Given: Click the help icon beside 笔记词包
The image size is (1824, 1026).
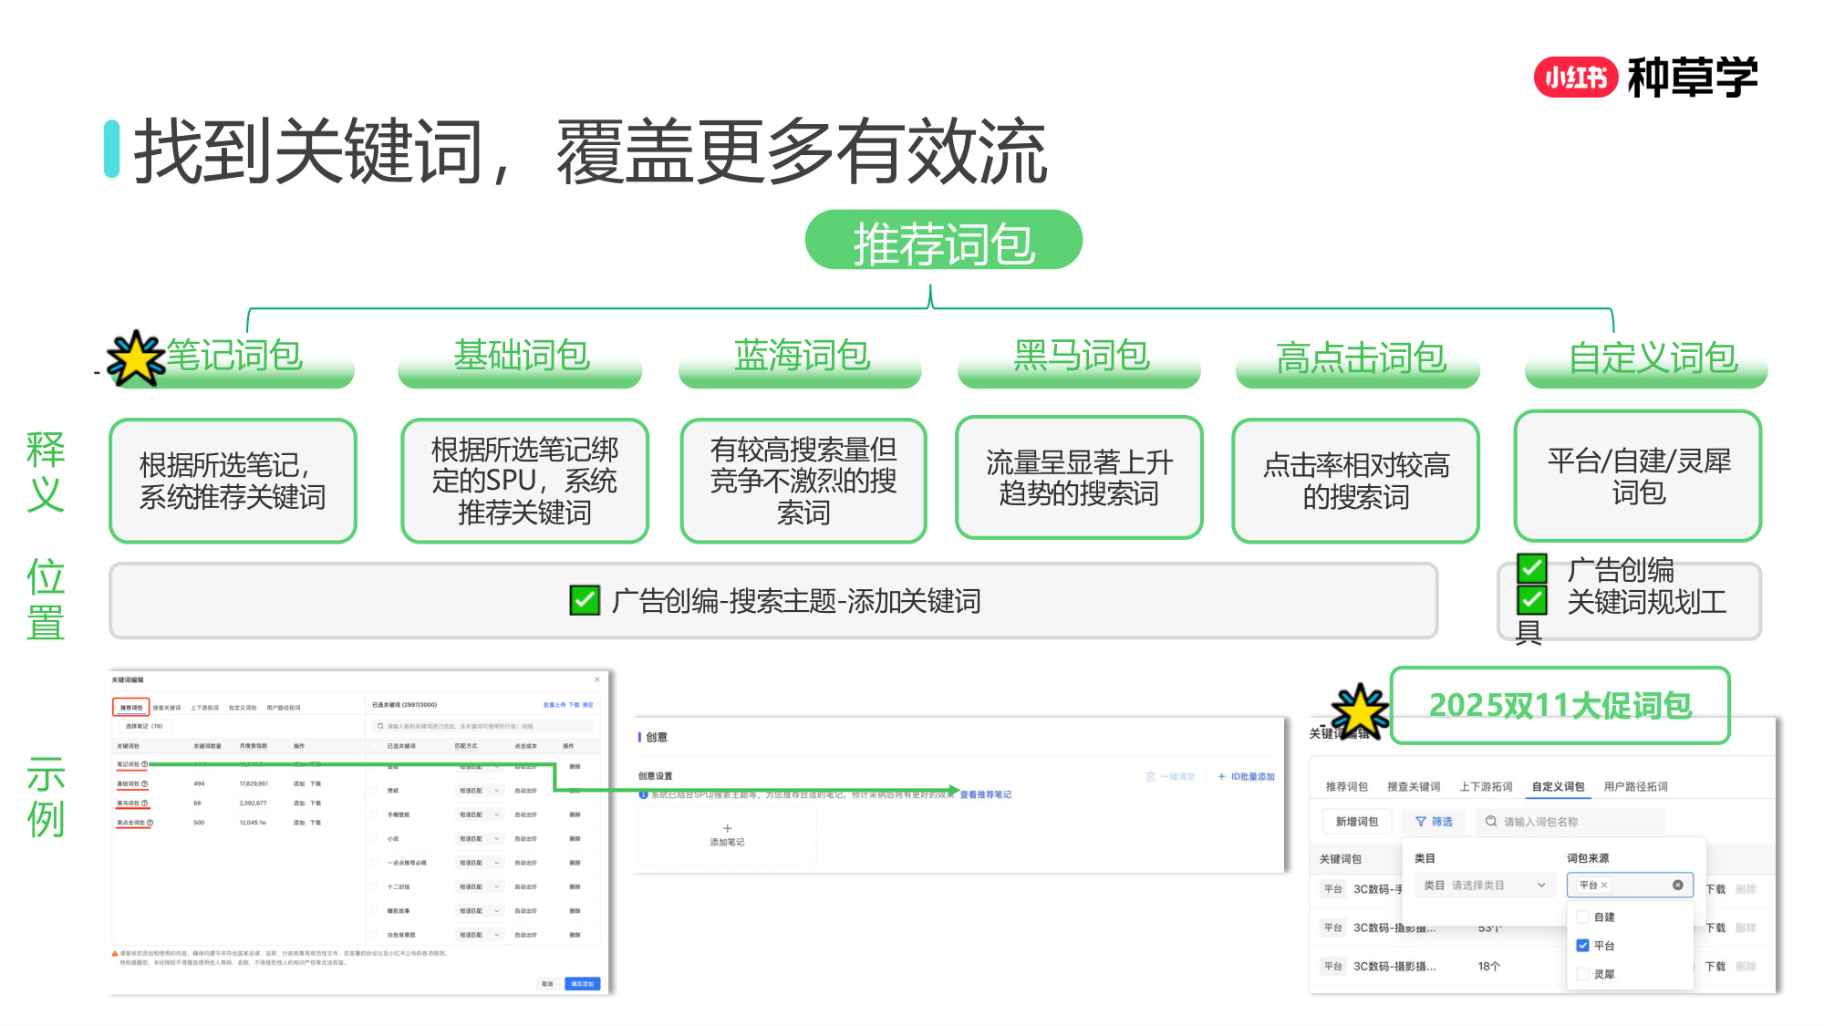Looking at the screenshot, I should tap(145, 763).
